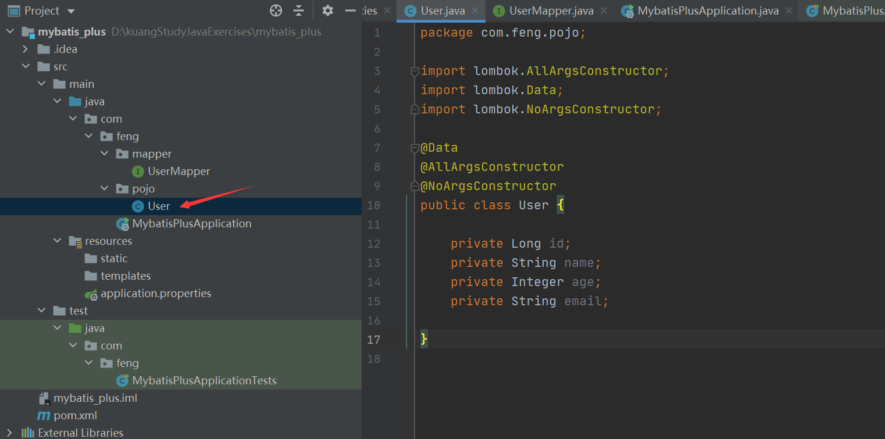885x439 pixels.
Task: Close the UserMapper.java tab
Action: (604, 10)
